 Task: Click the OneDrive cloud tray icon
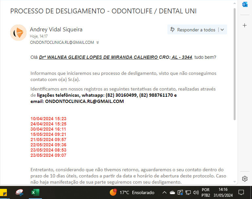click(x=172, y=192)
